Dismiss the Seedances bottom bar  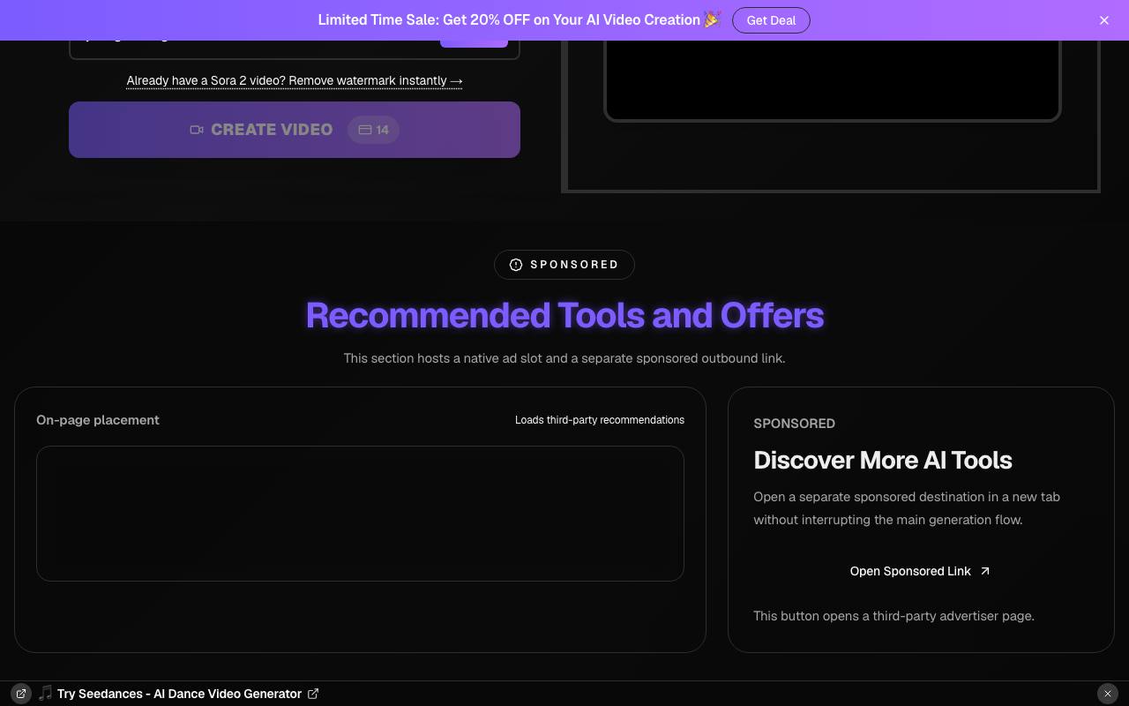pos(1107,694)
